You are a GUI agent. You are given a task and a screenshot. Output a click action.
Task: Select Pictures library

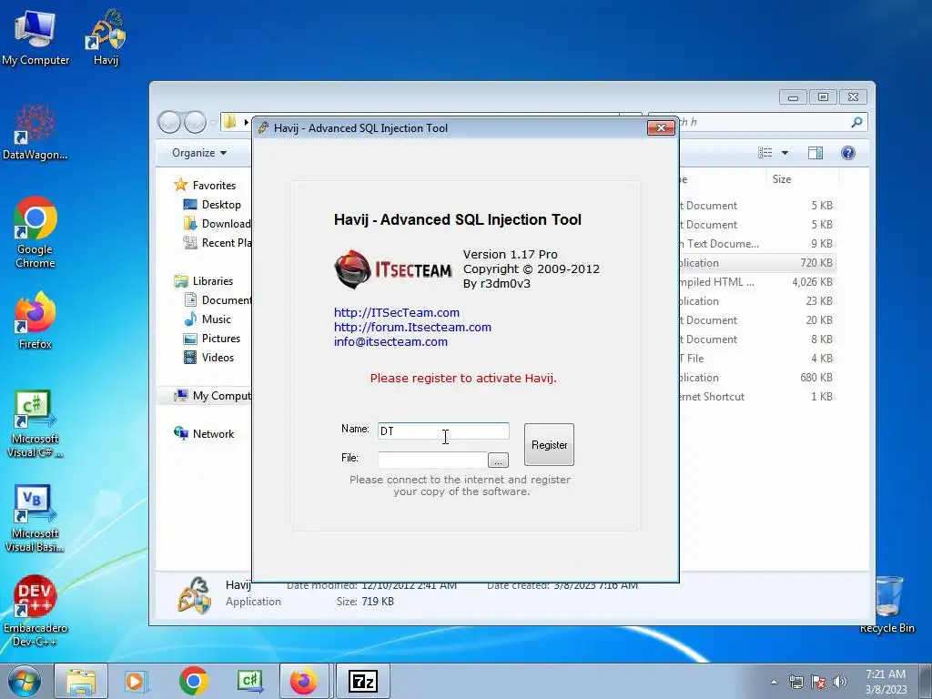click(x=212, y=339)
